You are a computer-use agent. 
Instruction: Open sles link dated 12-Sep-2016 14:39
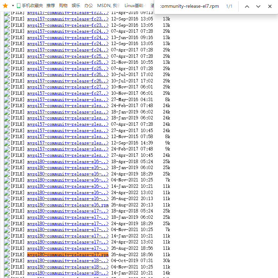68,143
